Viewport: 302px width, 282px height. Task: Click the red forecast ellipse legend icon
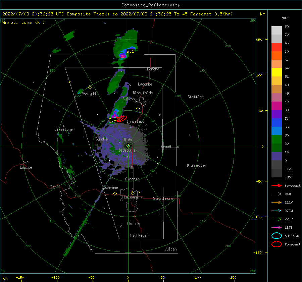click(276, 244)
